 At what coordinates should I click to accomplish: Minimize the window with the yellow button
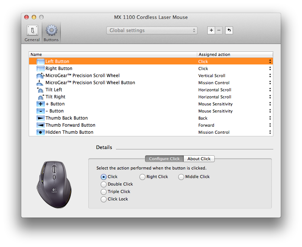click(34, 18)
